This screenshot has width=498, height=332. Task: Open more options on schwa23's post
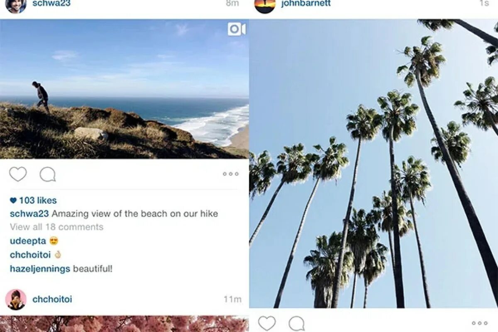coord(231,174)
